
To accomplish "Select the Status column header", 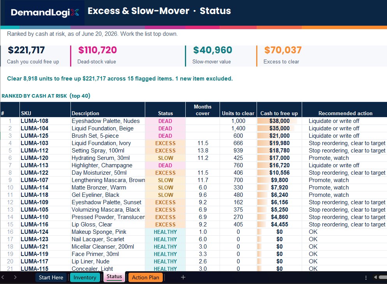I will click(165, 110).
